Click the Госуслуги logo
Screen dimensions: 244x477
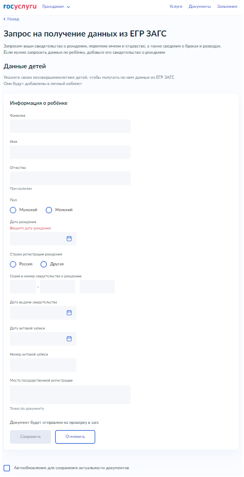pyautogui.click(x=20, y=6)
